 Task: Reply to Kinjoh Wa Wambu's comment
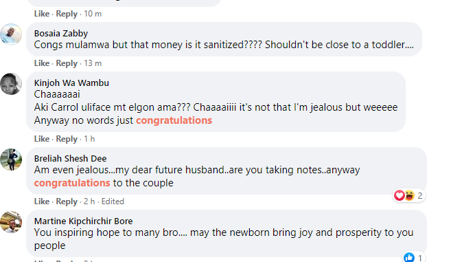point(67,139)
